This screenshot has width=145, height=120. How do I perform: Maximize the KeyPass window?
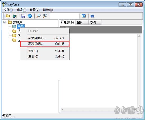(x=130, y=5)
